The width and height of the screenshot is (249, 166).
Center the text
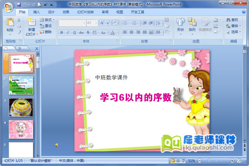pyautogui.click(x=132, y=32)
